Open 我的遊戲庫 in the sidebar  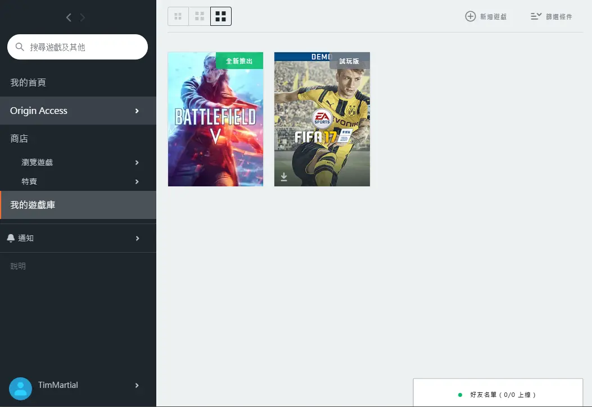[78, 205]
